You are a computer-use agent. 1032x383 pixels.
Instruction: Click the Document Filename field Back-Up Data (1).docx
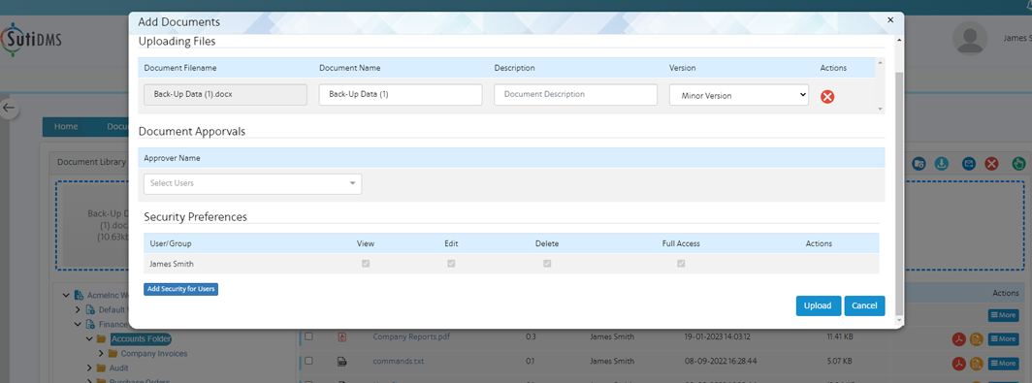pyautogui.click(x=225, y=95)
